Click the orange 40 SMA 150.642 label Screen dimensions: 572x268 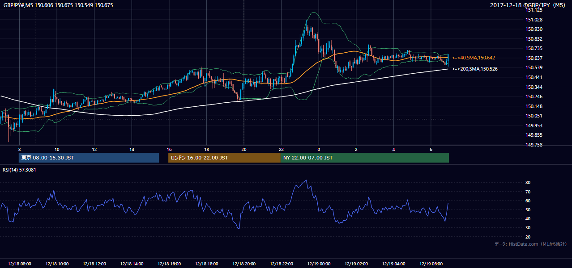click(474, 58)
